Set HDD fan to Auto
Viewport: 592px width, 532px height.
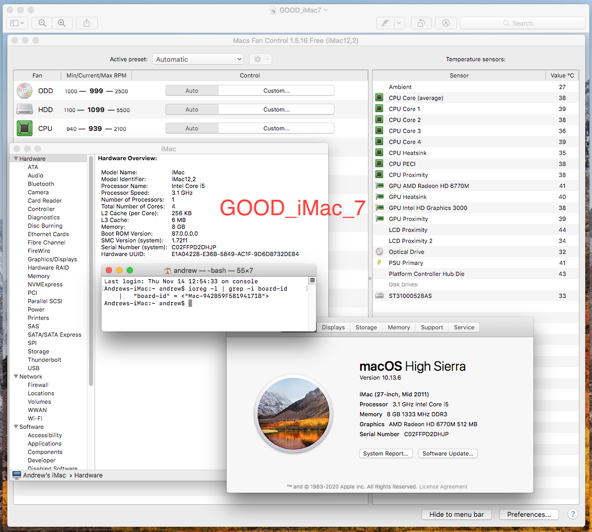click(x=192, y=109)
